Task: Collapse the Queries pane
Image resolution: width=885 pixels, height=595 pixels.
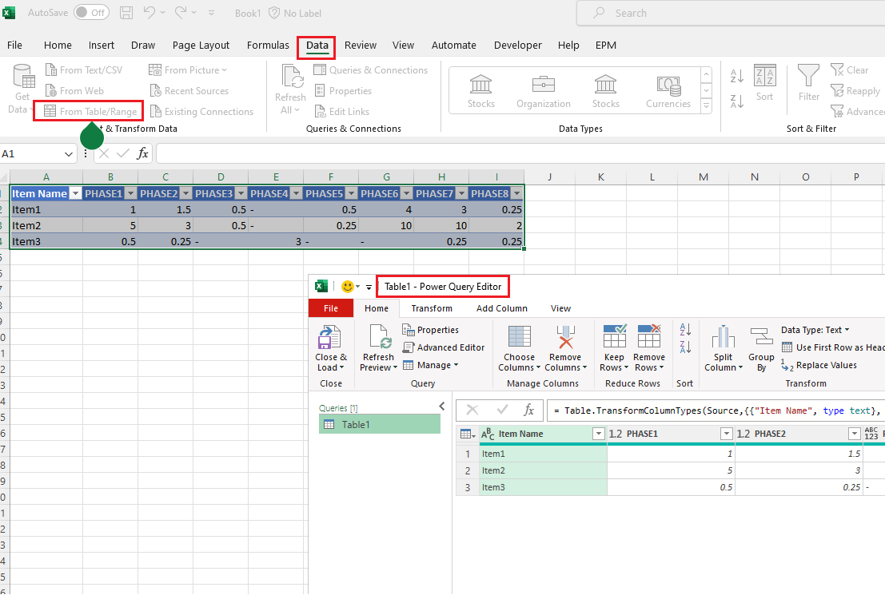Action: [x=442, y=406]
